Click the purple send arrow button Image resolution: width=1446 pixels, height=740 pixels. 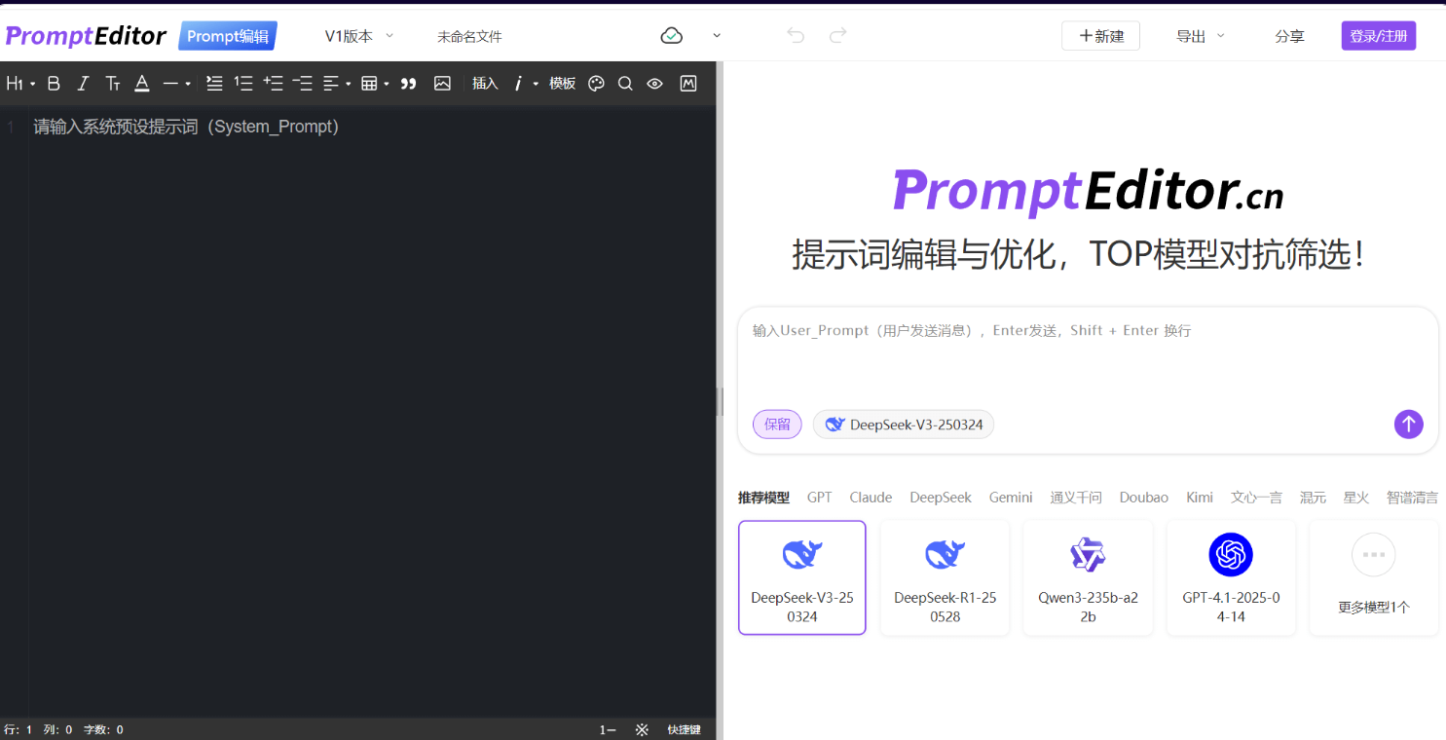(1408, 425)
